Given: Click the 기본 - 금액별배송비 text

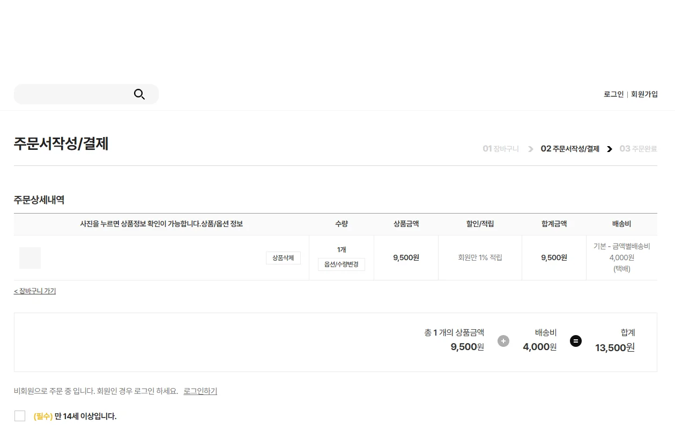Looking at the screenshot, I should coord(622,246).
